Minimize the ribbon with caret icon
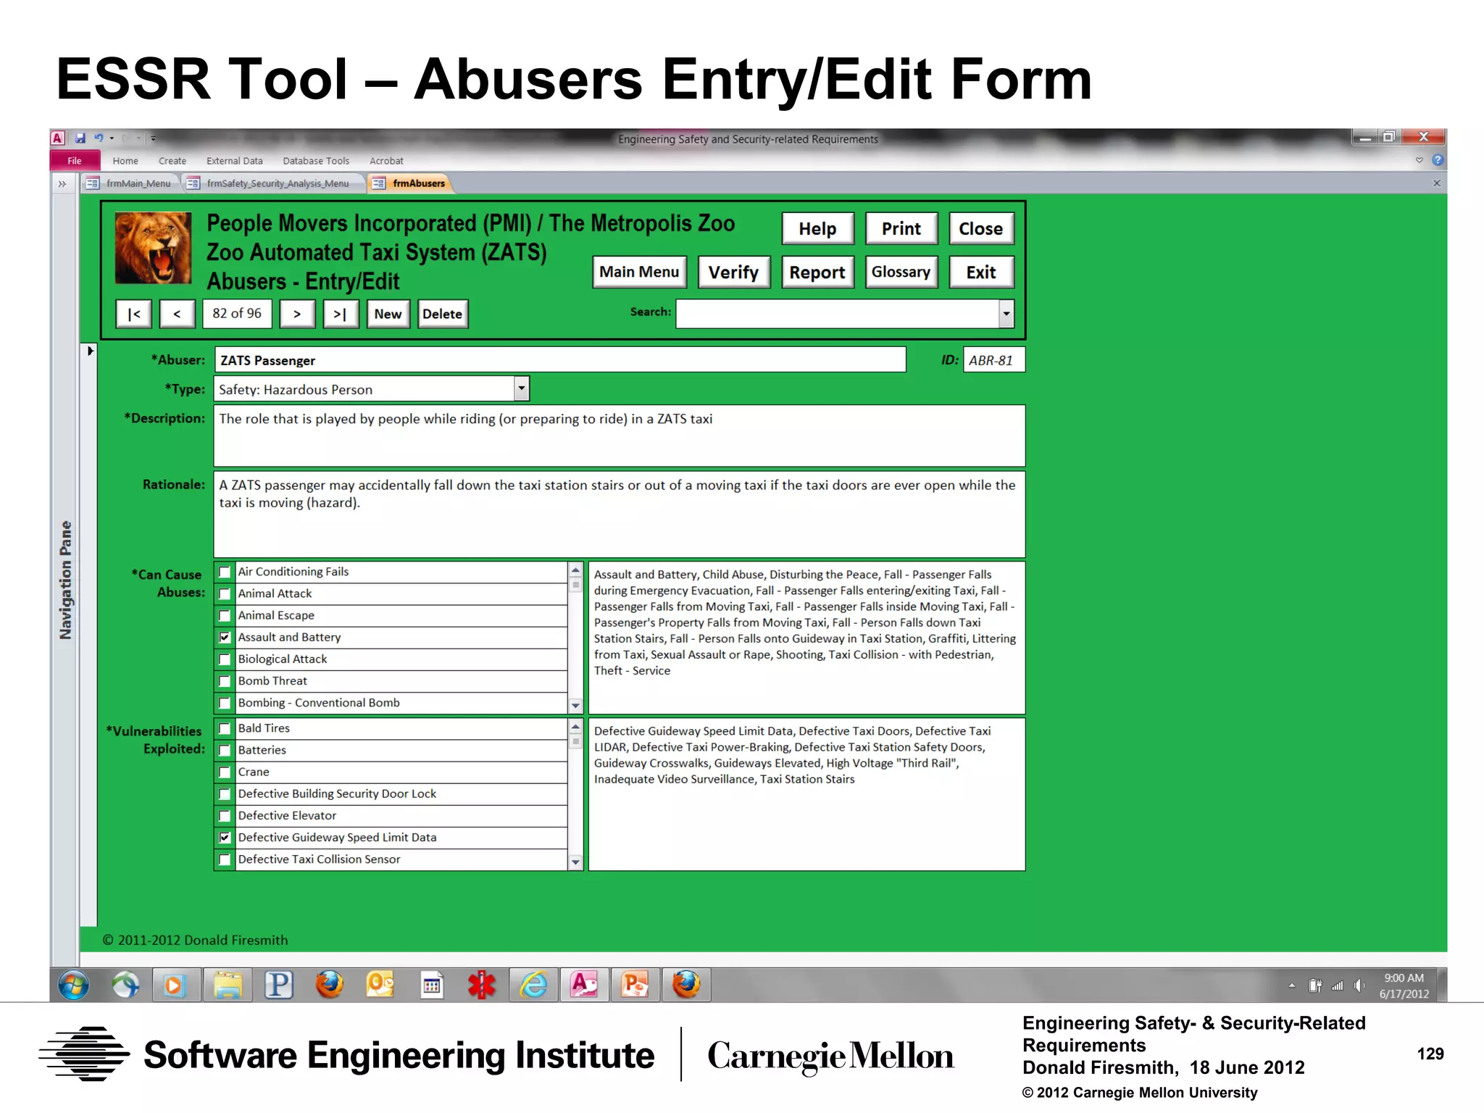The width and height of the screenshot is (1484, 1113). (x=1419, y=160)
